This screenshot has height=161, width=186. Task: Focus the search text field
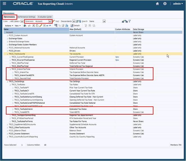tap(114, 21)
